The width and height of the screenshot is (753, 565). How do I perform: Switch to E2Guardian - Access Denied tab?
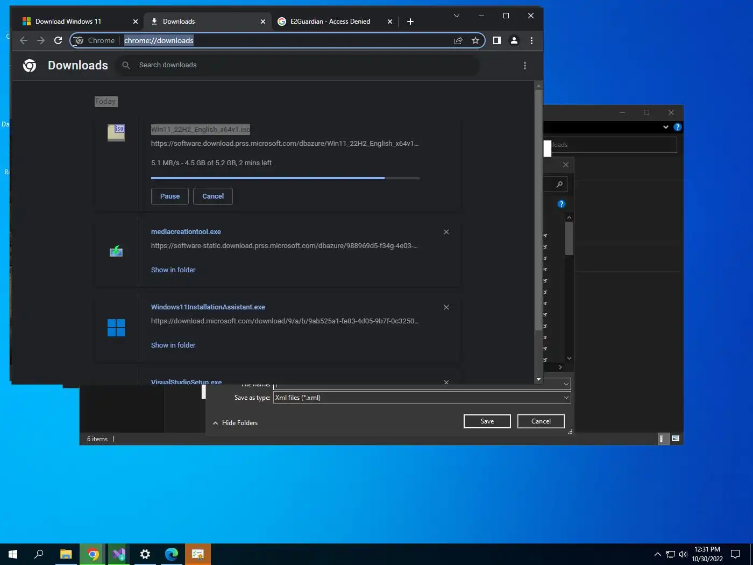coord(330,22)
